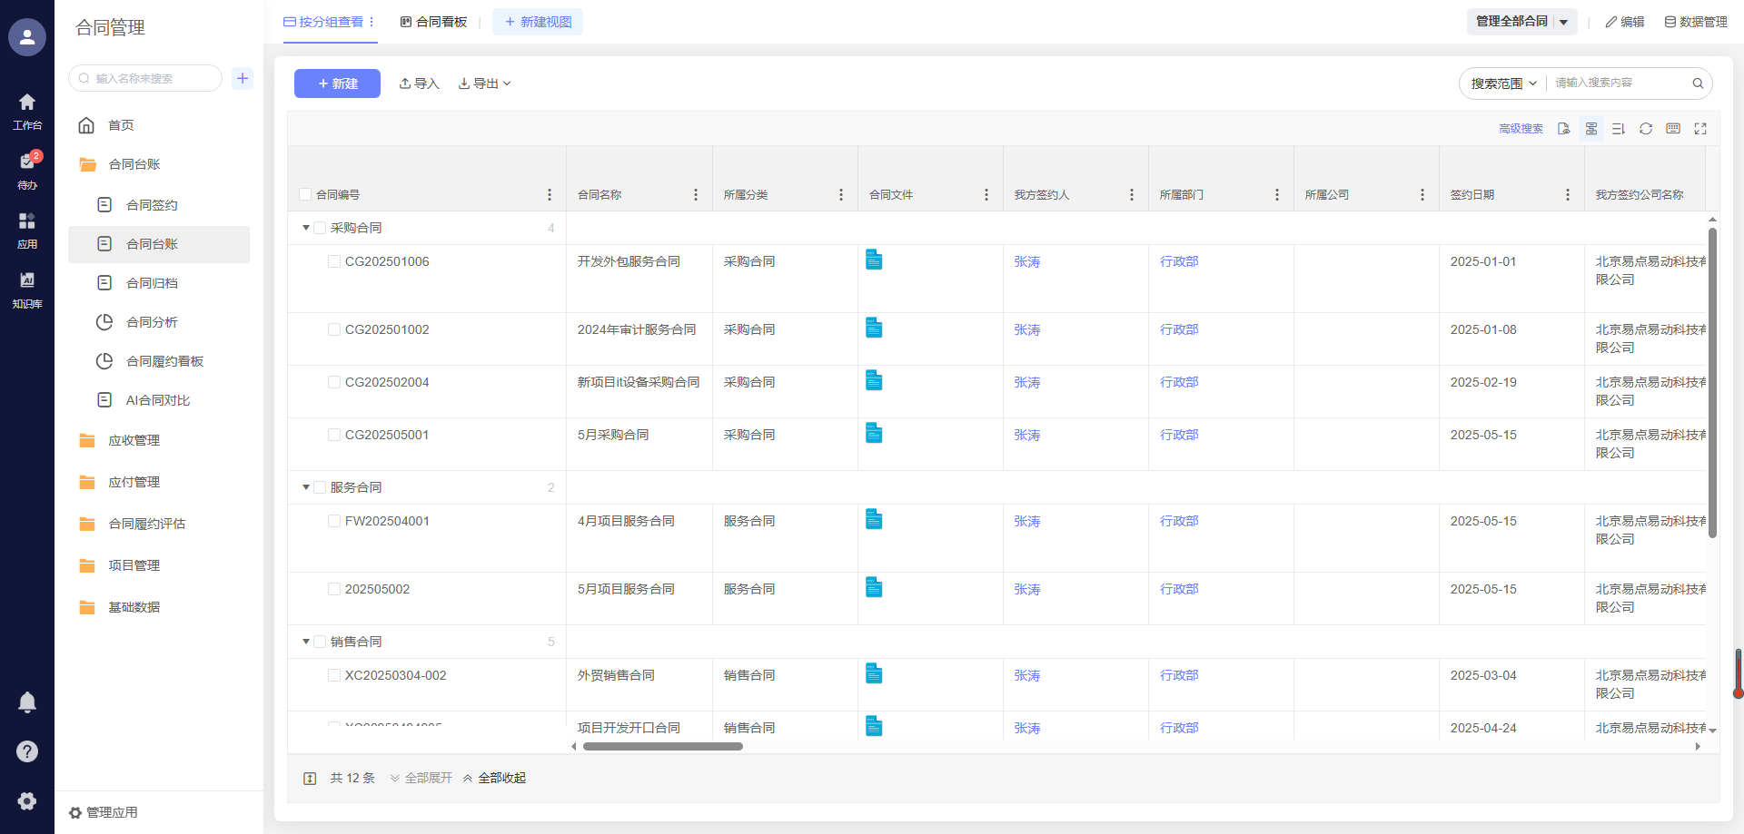Click the fullscreen expand icon
Screen dimensions: 1744x834
click(1699, 129)
